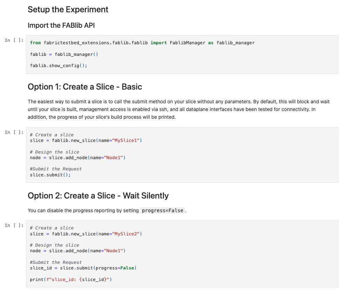This screenshot has width=342, height=293.
Task: Click the slice.submit(progress=False) line
Action: click(x=83, y=268)
